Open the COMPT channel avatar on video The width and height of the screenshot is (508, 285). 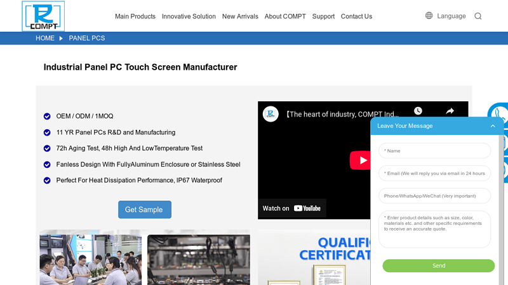[x=271, y=114]
